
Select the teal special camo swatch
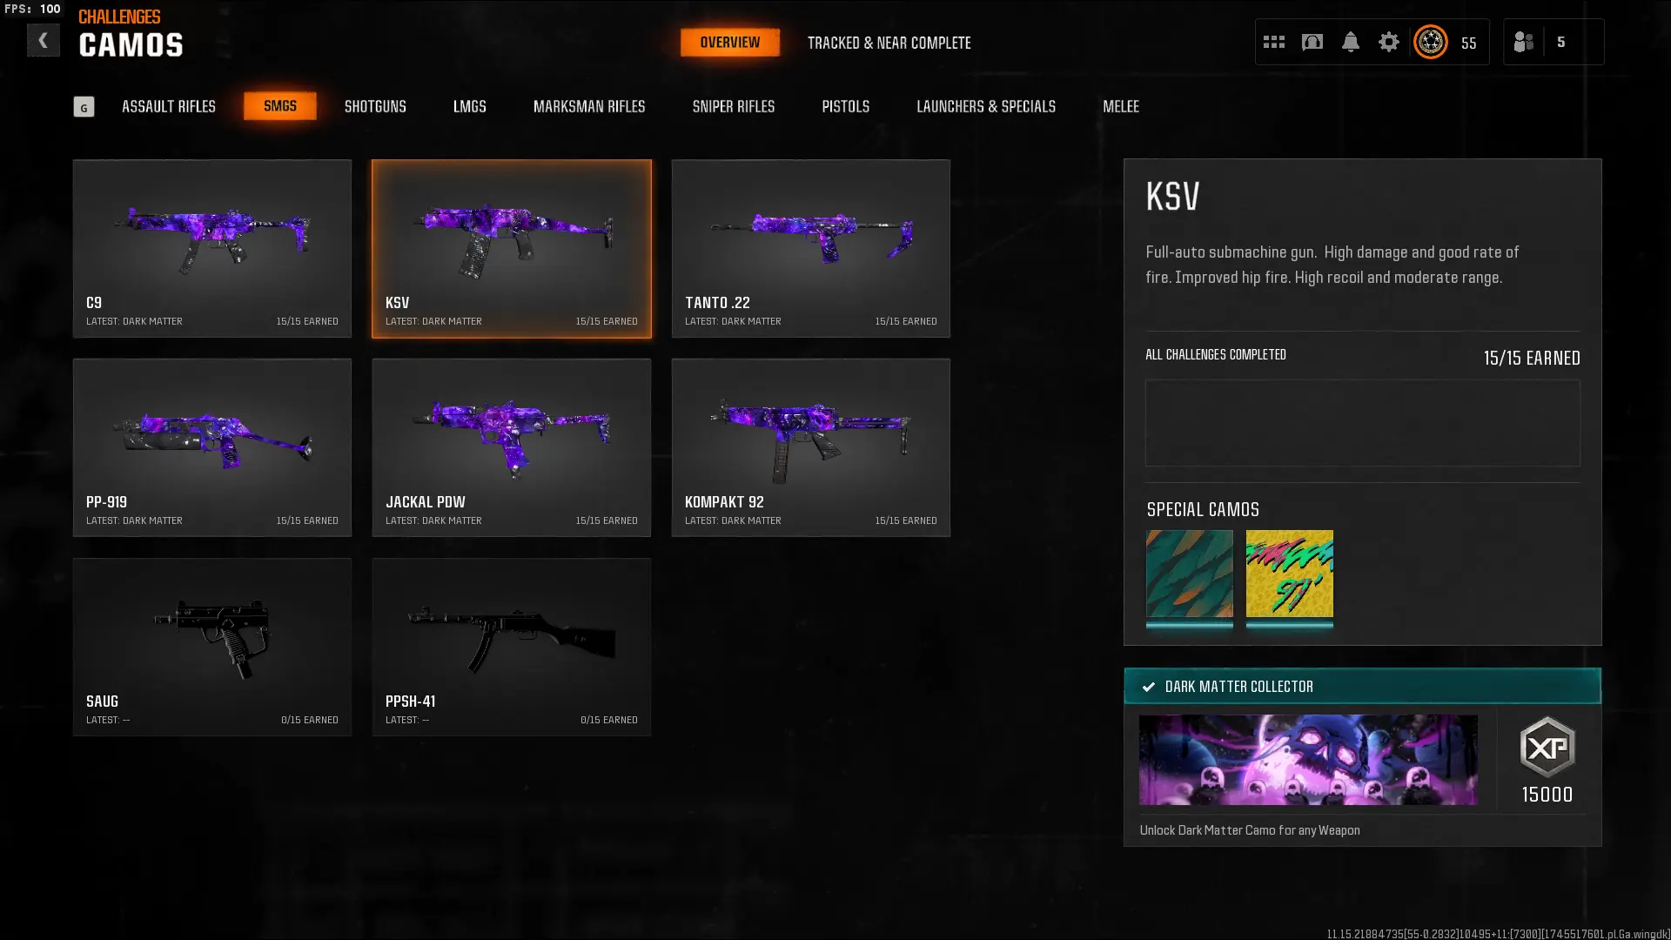pyautogui.click(x=1190, y=574)
